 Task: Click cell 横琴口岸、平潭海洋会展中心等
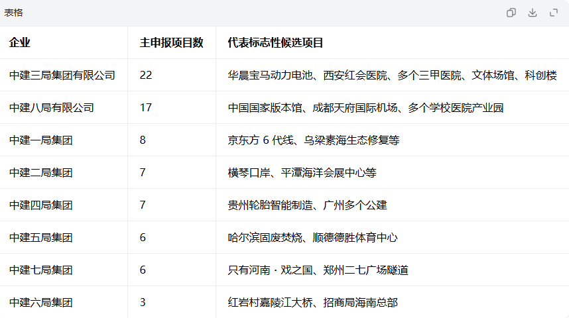302,173
